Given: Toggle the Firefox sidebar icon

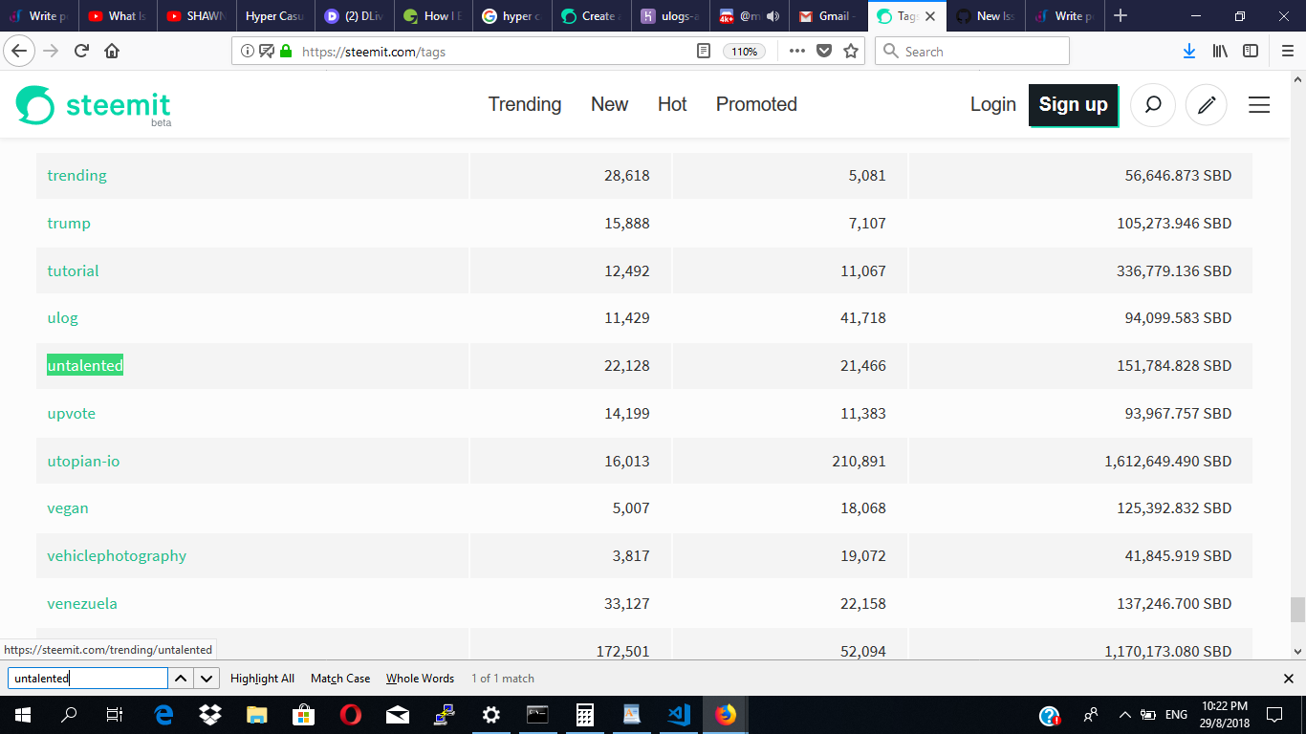Looking at the screenshot, I should click(x=1251, y=52).
